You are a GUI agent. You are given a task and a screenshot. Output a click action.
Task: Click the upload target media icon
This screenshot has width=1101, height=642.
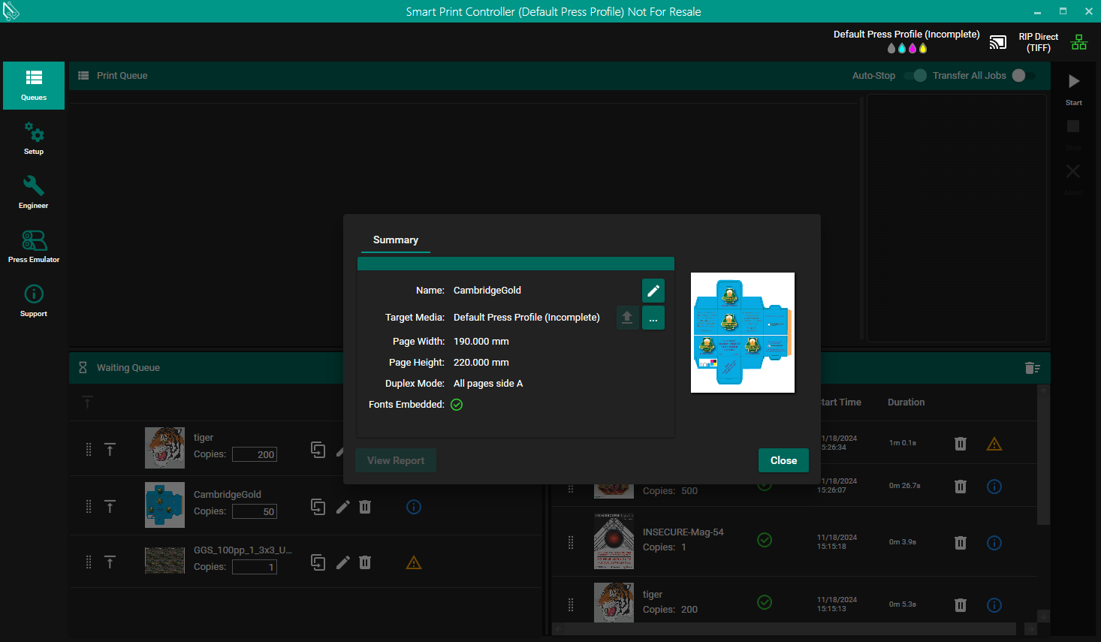[627, 318]
